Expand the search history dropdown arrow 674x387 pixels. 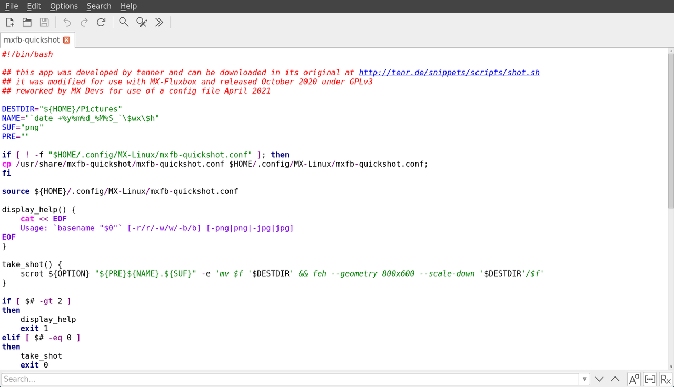pos(584,379)
